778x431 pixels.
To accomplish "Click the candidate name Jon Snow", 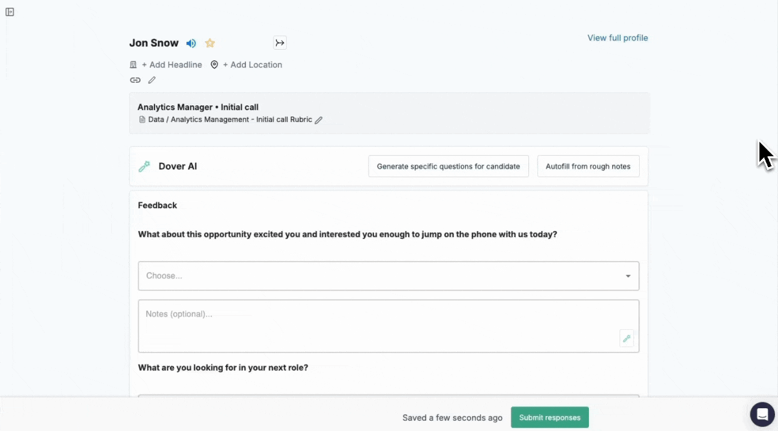I will (154, 43).
